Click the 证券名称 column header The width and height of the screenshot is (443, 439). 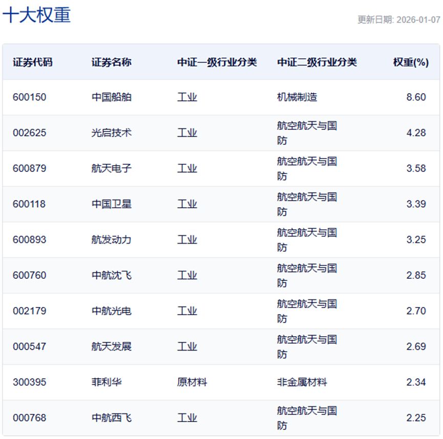point(111,62)
